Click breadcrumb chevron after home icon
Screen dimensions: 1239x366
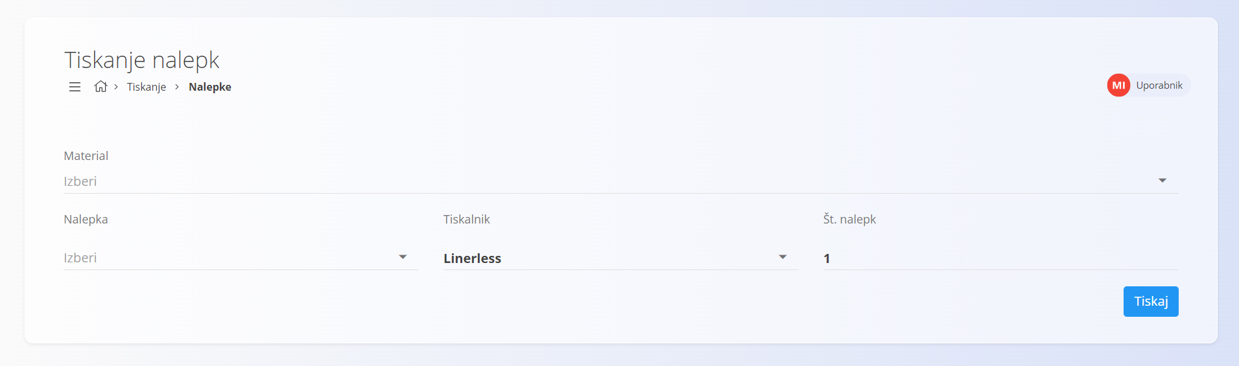pyautogui.click(x=116, y=86)
